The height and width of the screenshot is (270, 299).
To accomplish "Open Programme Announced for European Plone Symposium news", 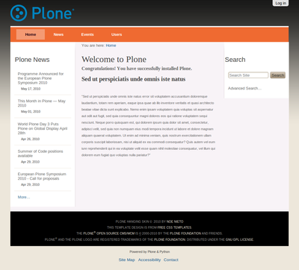I will coord(40,78).
